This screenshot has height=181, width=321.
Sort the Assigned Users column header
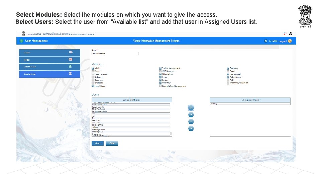250,100
